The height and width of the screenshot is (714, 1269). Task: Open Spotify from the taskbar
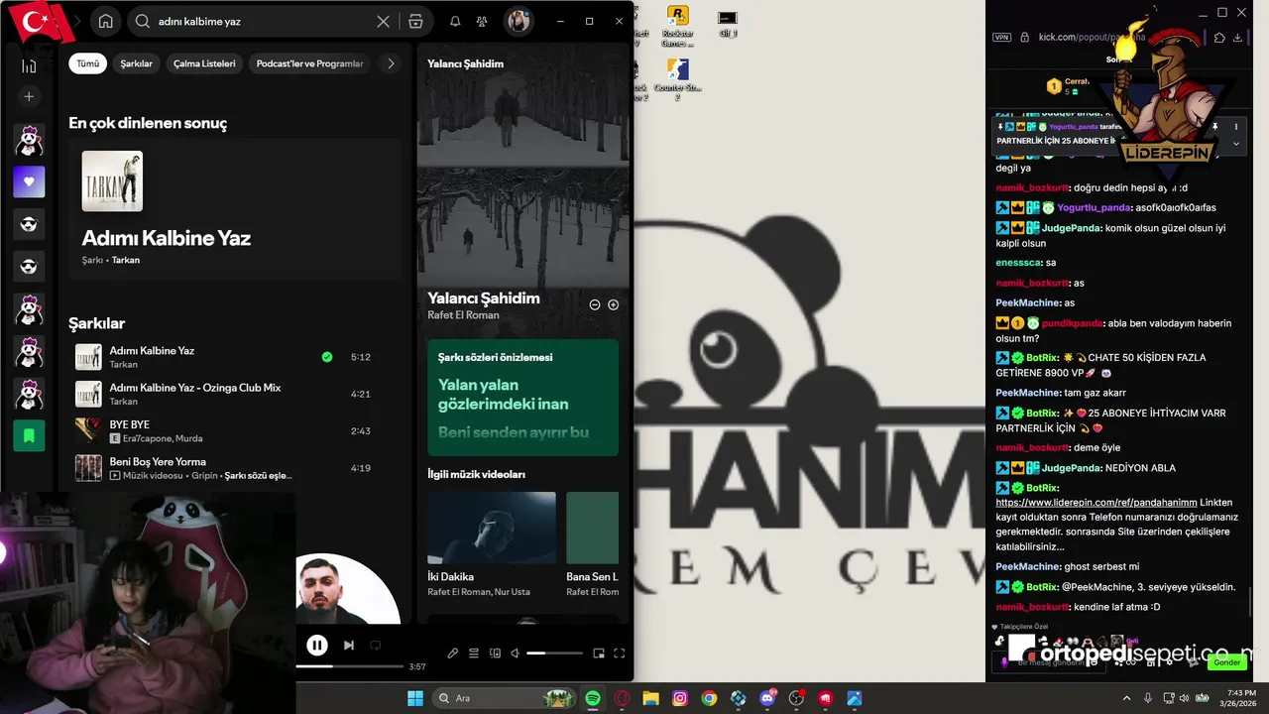[x=593, y=698]
